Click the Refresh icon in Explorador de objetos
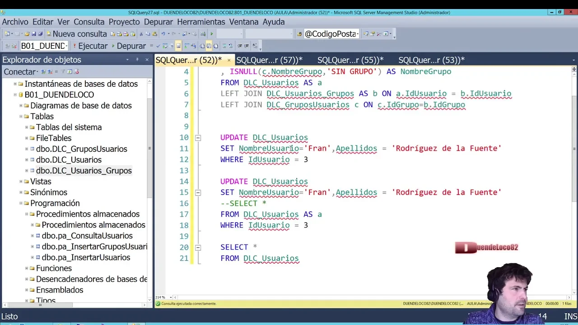The height and width of the screenshot is (325, 578). (x=70, y=72)
